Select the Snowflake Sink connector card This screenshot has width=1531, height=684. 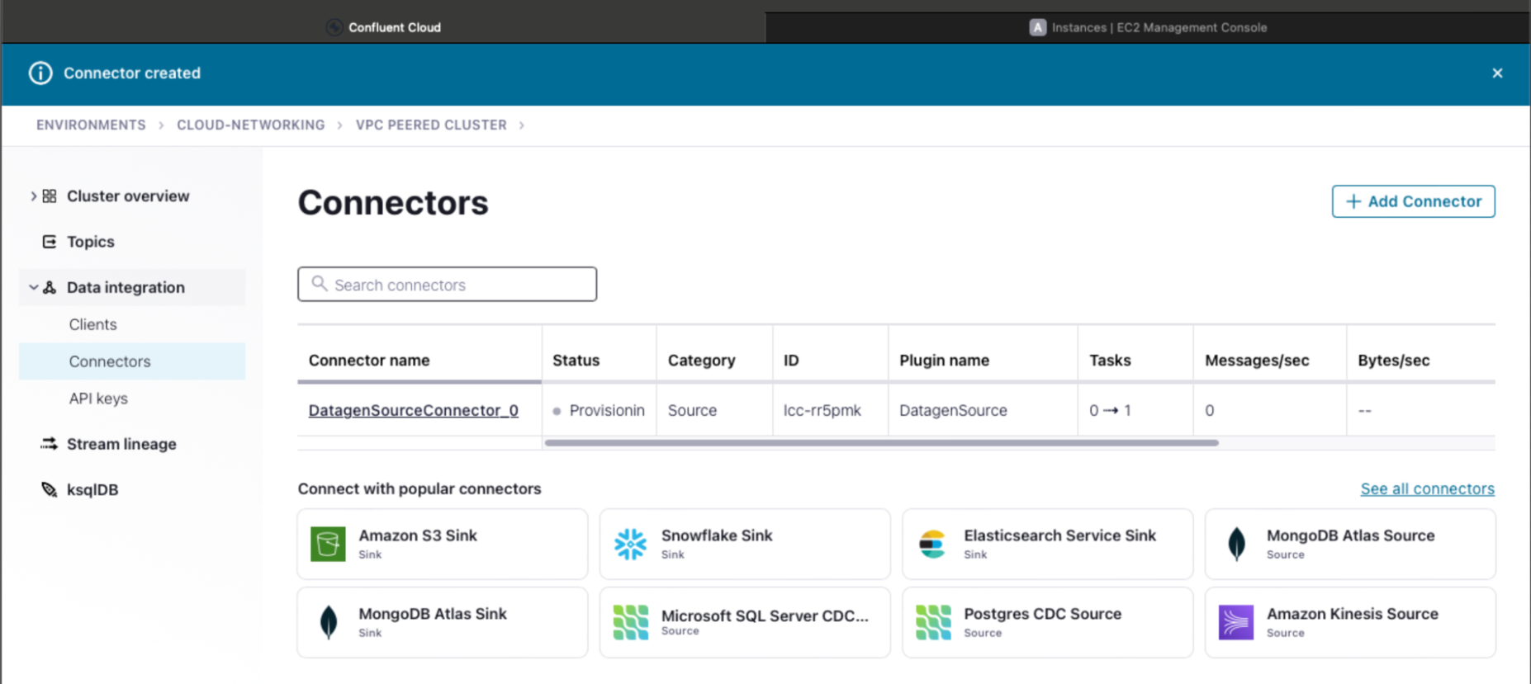click(x=745, y=544)
